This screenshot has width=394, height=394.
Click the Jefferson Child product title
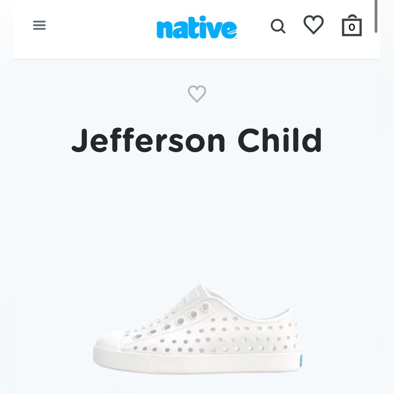click(x=197, y=141)
